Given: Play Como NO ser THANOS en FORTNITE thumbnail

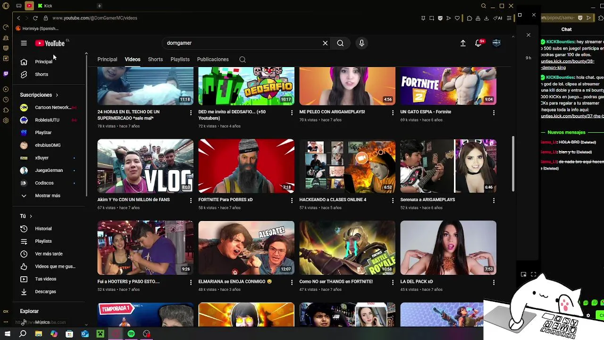Looking at the screenshot, I should (x=347, y=247).
